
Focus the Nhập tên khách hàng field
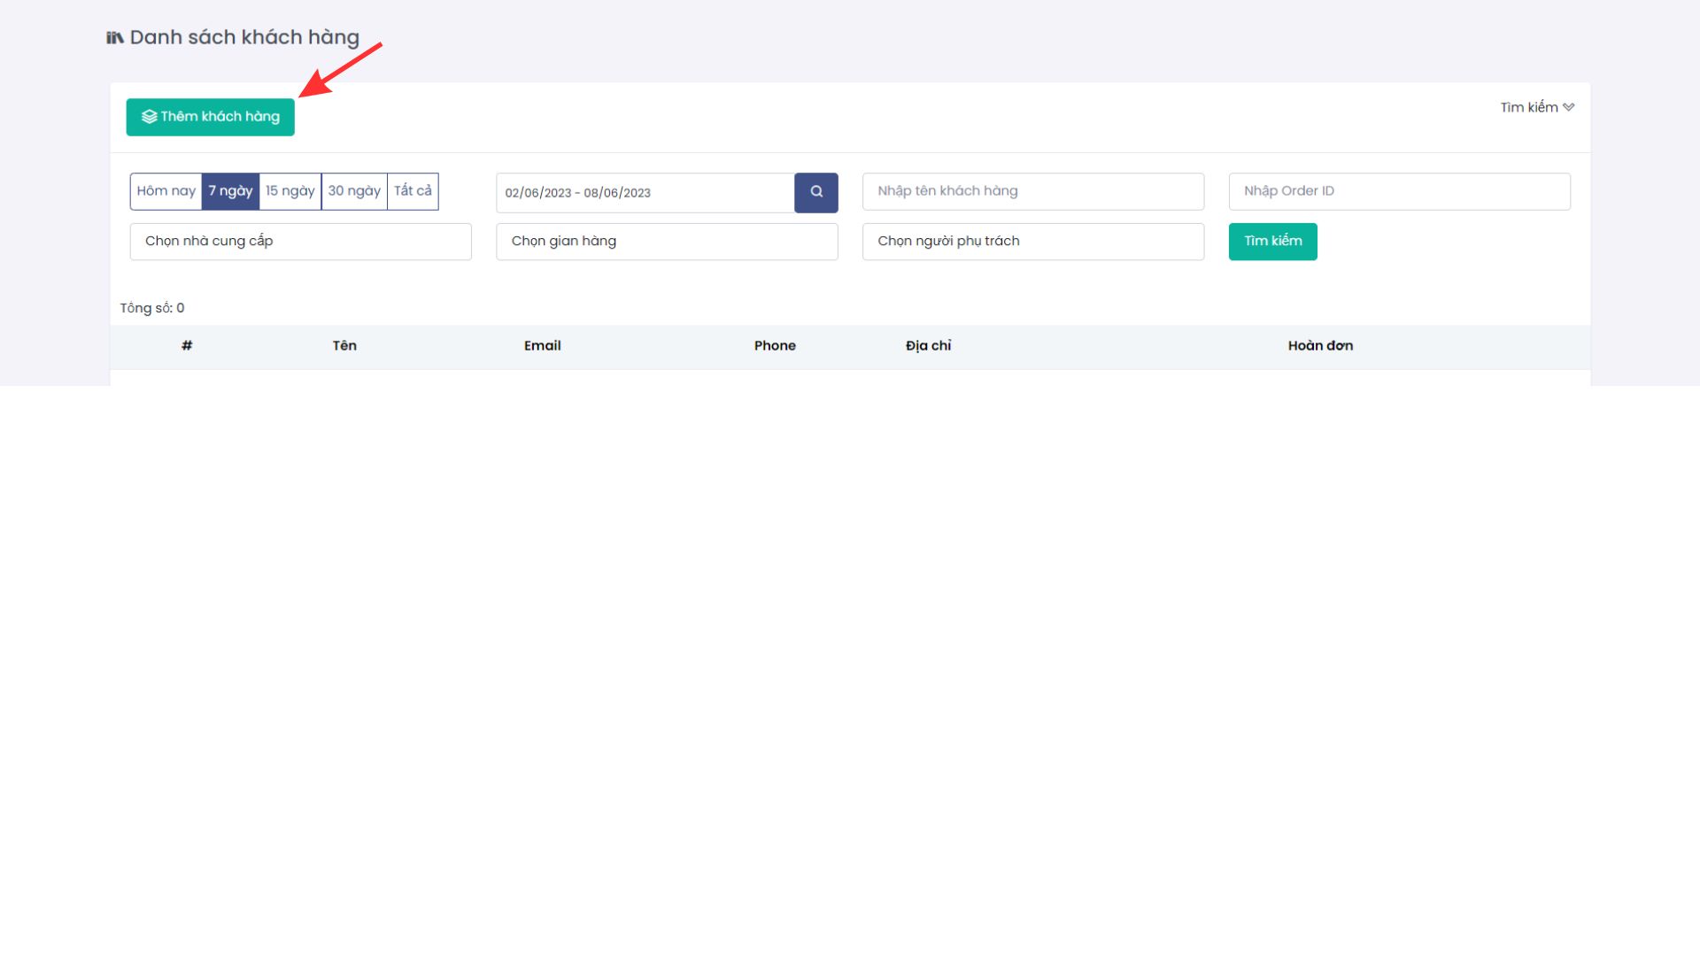[1033, 191]
